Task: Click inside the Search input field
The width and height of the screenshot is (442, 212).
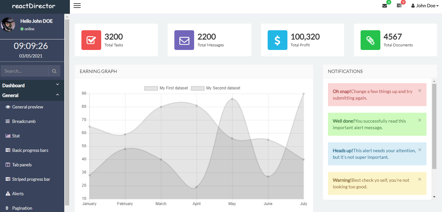Action: coord(25,71)
